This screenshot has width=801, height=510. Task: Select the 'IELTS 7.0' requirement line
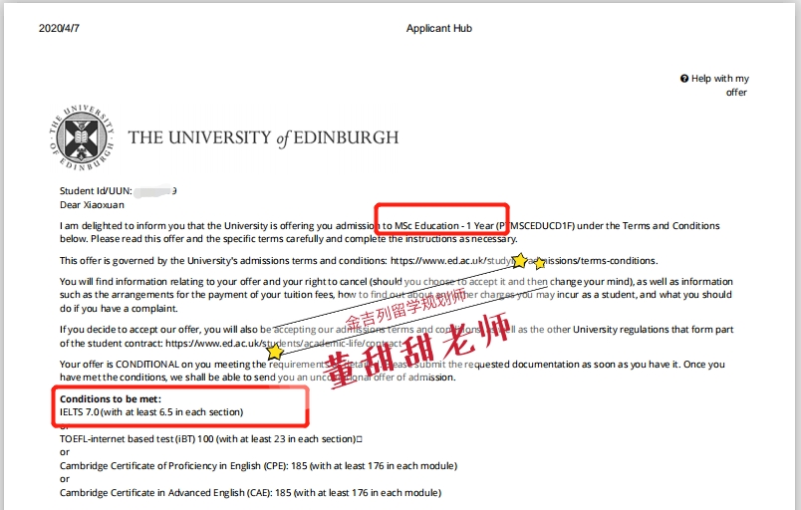pos(150,412)
